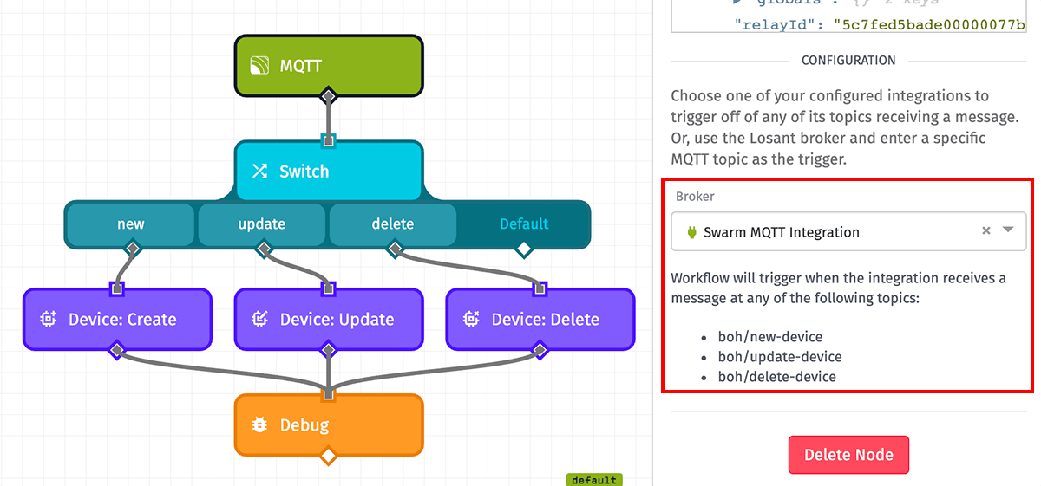This screenshot has width=1041, height=486.
Task: Click the 'update' case output connector
Action: (x=263, y=249)
